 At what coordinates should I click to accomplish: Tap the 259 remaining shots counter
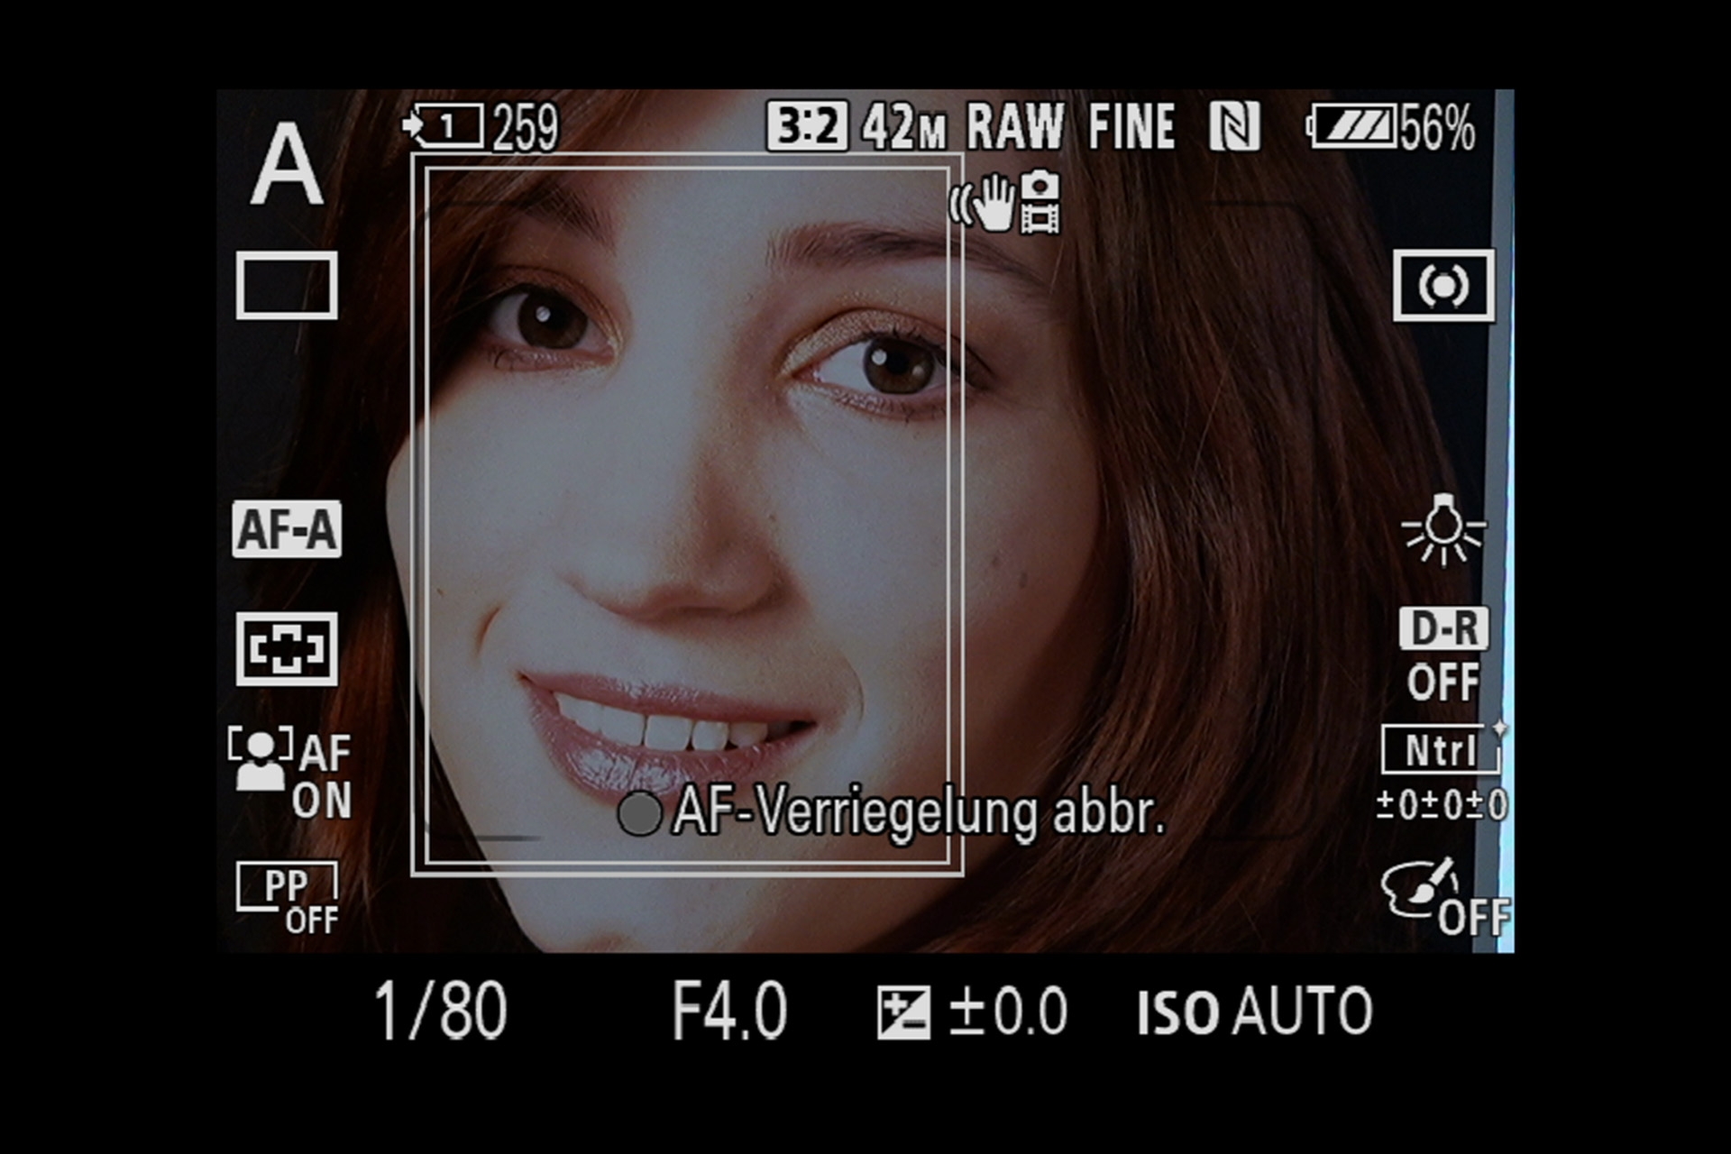click(526, 127)
